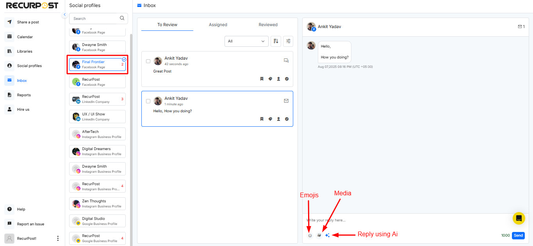The image size is (533, 246).
Task: Select the Dwayne Smith Instagram Business Profile
Action: pyautogui.click(x=97, y=169)
